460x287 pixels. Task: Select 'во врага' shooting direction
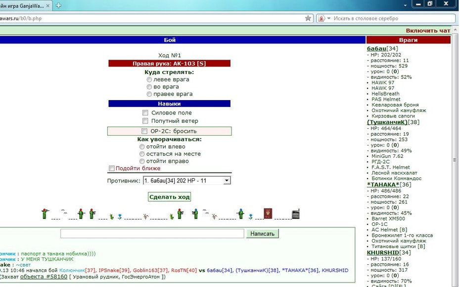[149, 87]
